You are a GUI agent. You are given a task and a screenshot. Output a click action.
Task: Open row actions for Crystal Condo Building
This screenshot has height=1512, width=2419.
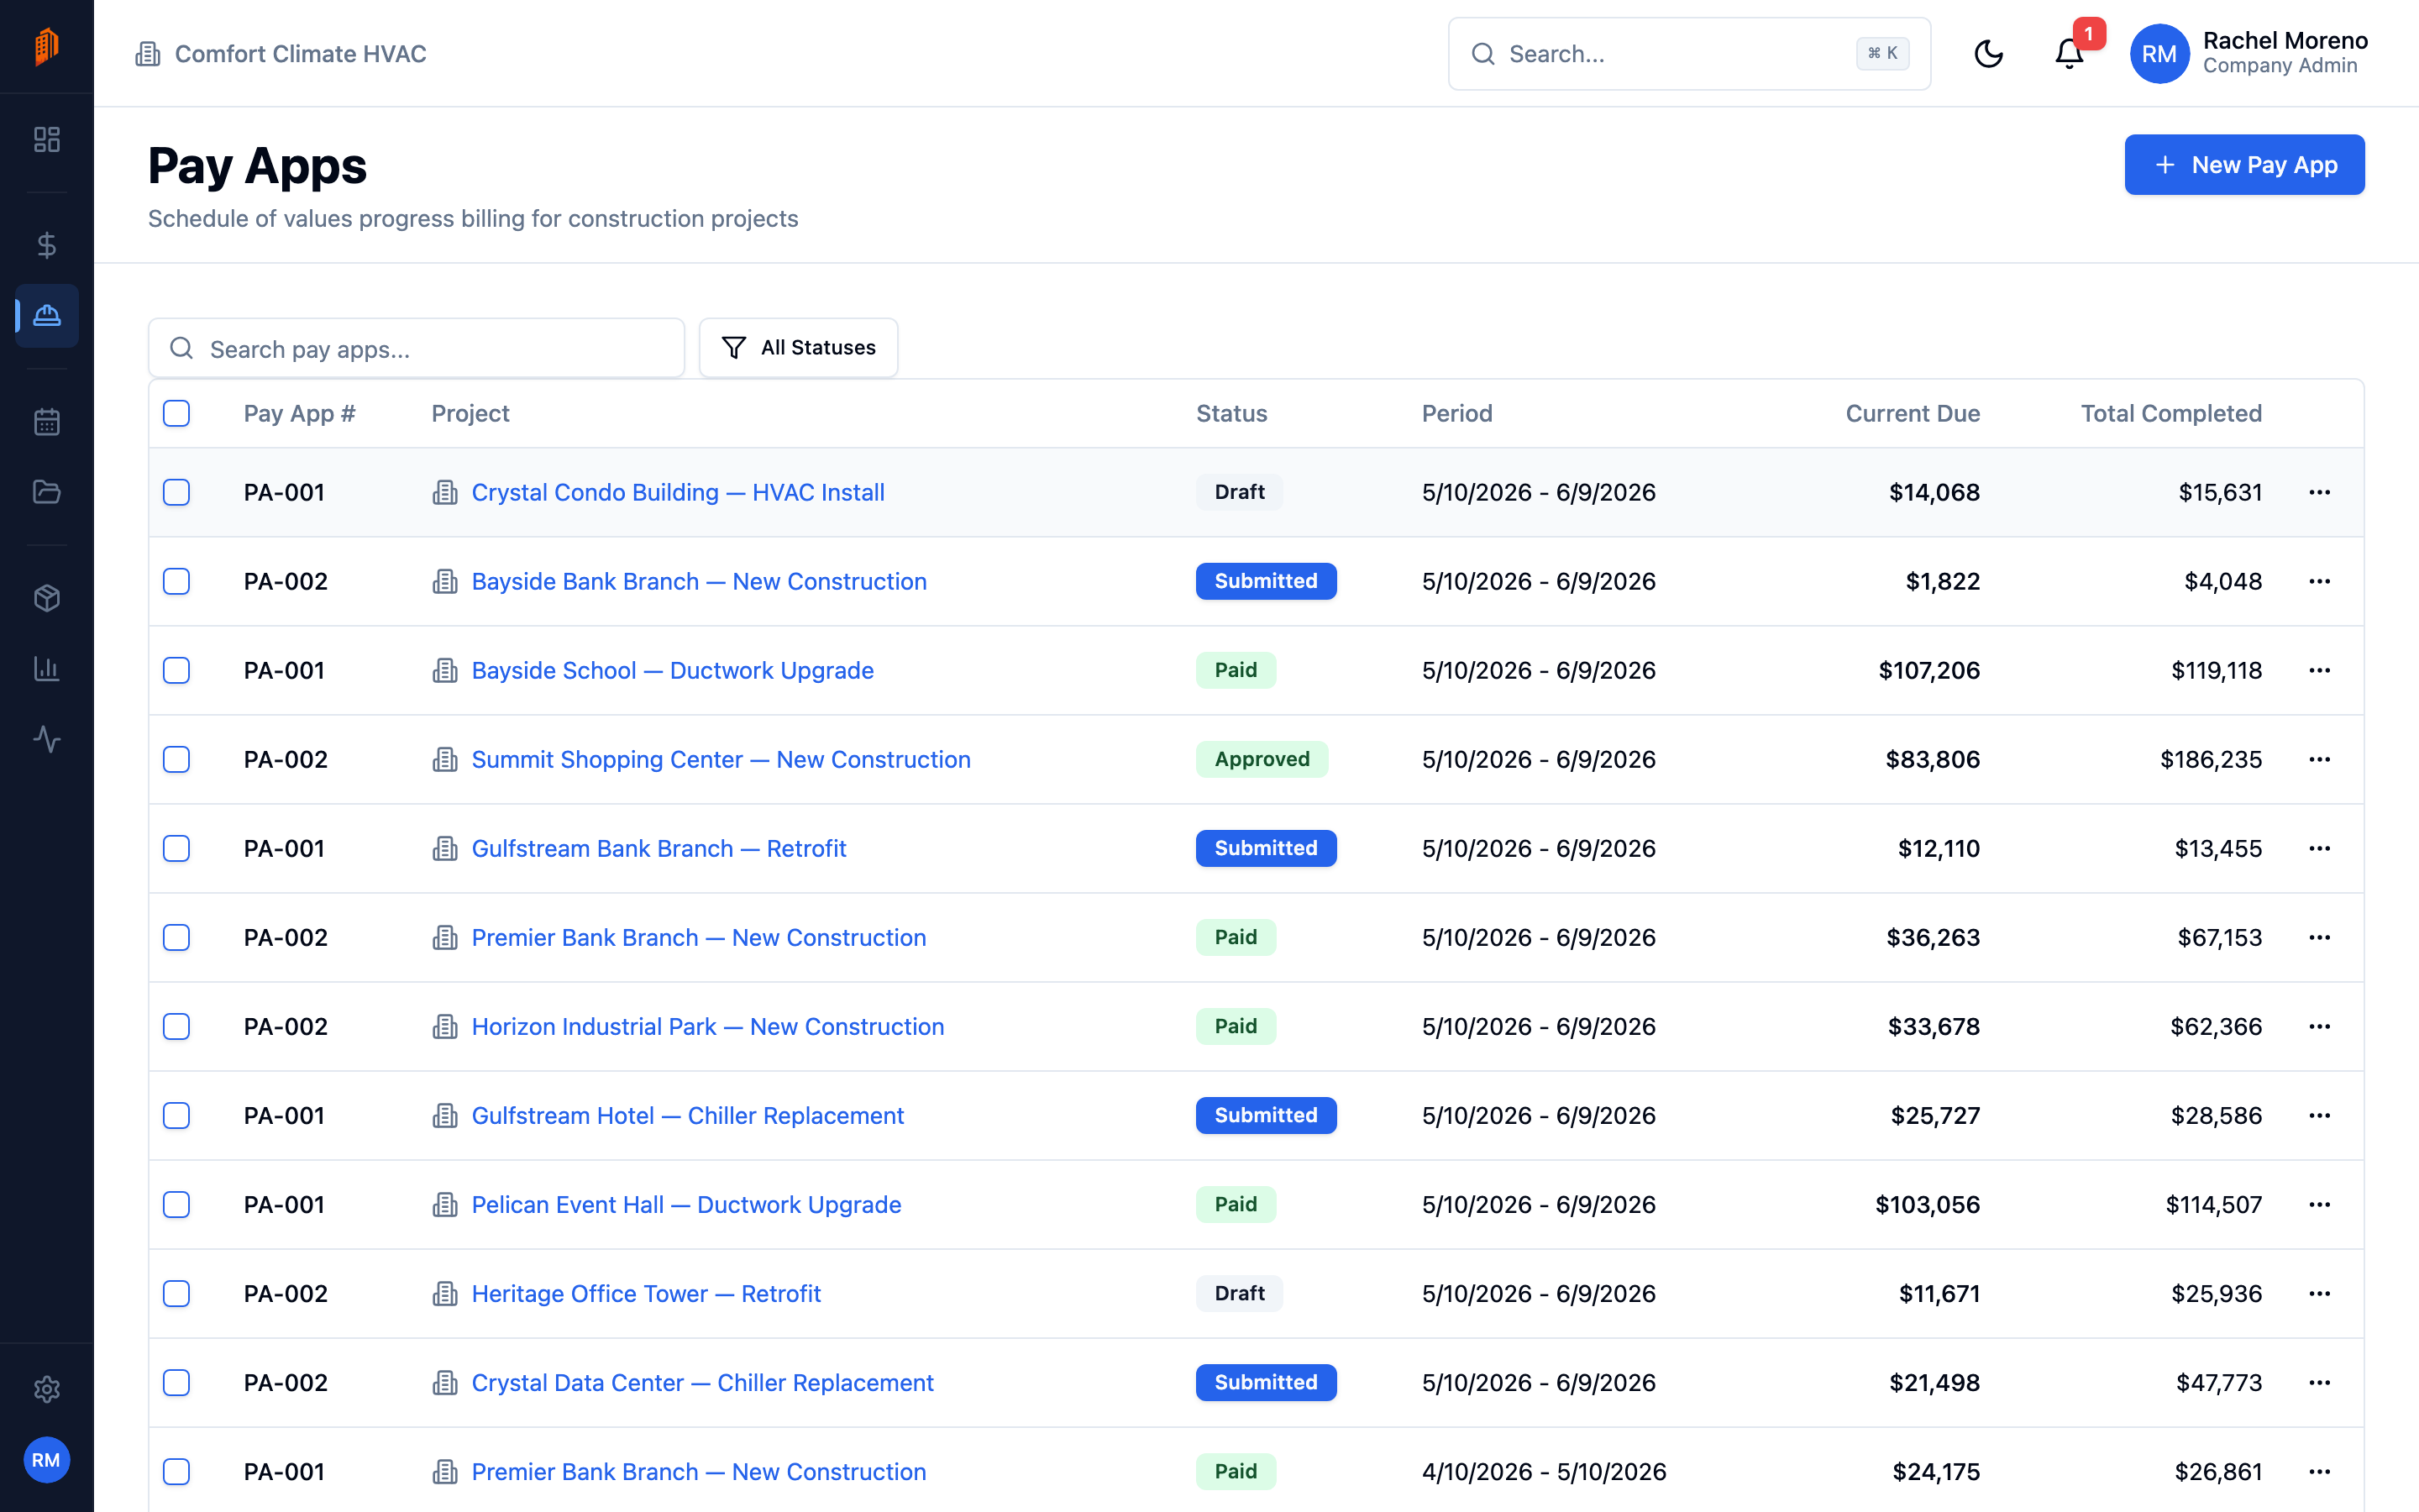(2320, 492)
